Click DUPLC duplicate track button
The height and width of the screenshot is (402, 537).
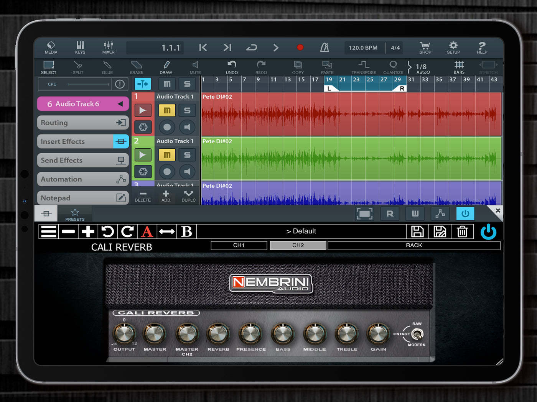(188, 196)
